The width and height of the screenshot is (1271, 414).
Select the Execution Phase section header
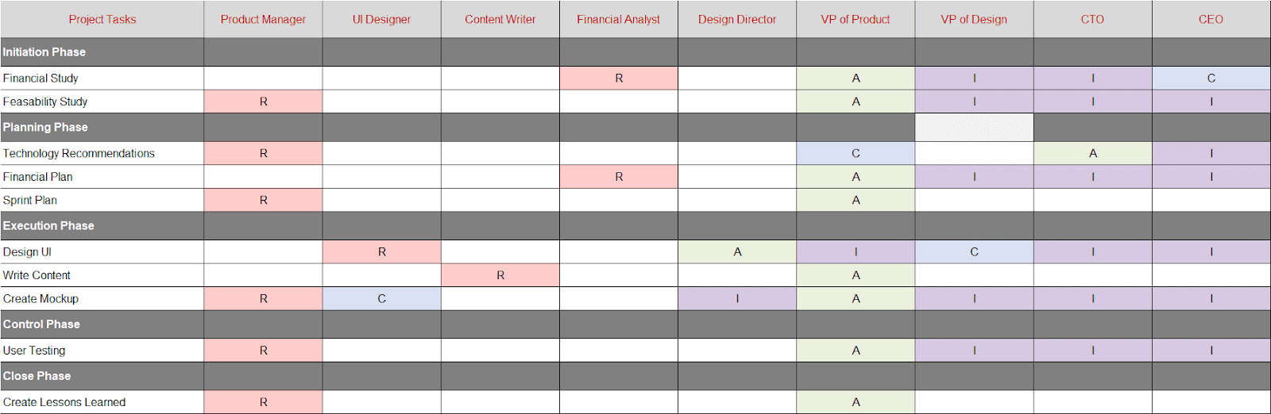click(x=635, y=226)
